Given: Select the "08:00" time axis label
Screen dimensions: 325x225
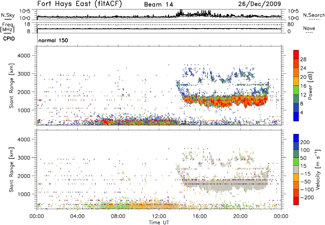Looking at the screenshot, I should click(118, 216).
